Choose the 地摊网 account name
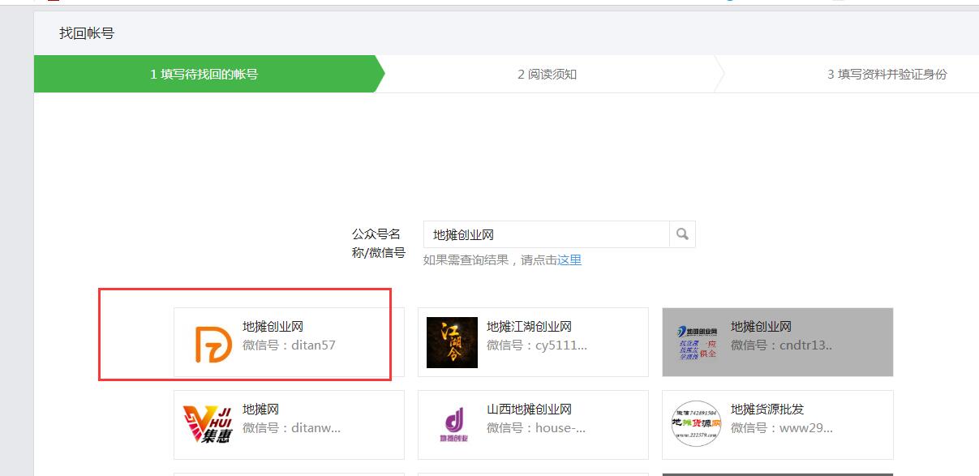Screen dimensions: 979x476 [x=260, y=410]
